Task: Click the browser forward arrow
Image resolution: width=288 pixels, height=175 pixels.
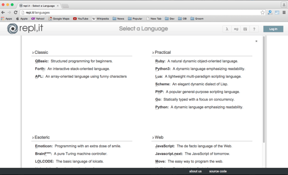Action: [9, 12]
